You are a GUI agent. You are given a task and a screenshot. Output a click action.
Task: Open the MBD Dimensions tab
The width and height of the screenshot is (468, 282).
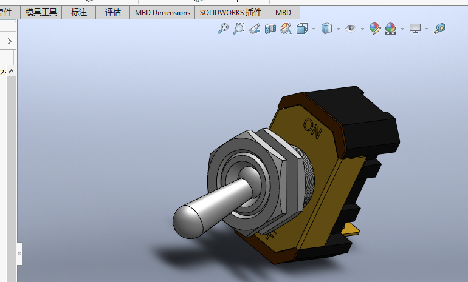tap(162, 13)
